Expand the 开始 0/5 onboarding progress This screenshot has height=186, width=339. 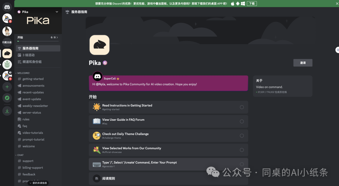pyautogui.click(x=54, y=37)
